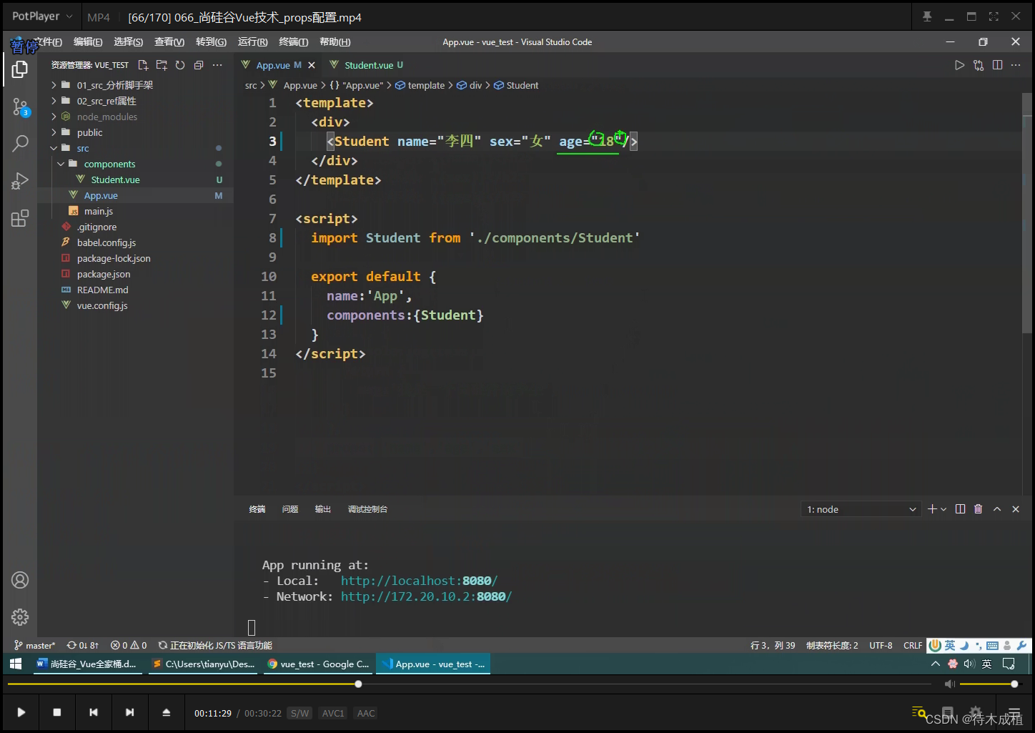Toggle S/W decoder indicator in PotPlayer
This screenshot has width=1035, height=733.
pyautogui.click(x=299, y=713)
